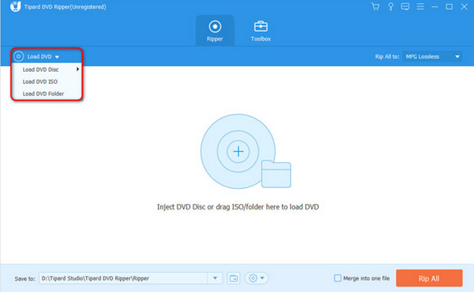
Task: Select Load DVD ISO option
Action: tap(40, 81)
